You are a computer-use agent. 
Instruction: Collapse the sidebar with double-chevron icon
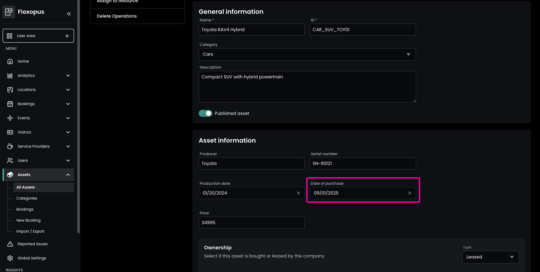pos(69,14)
